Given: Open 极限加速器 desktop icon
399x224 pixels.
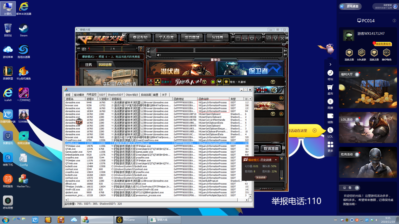Looking at the screenshot, I should coord(24,138).
